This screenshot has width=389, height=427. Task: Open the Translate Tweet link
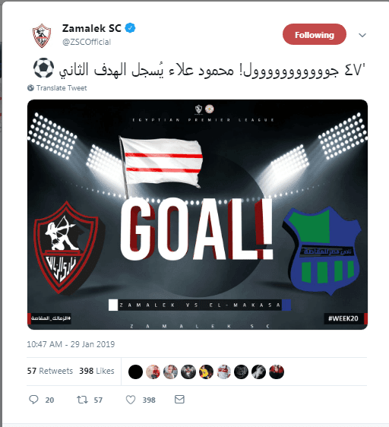pyautogui.click(x=62, y=88)
